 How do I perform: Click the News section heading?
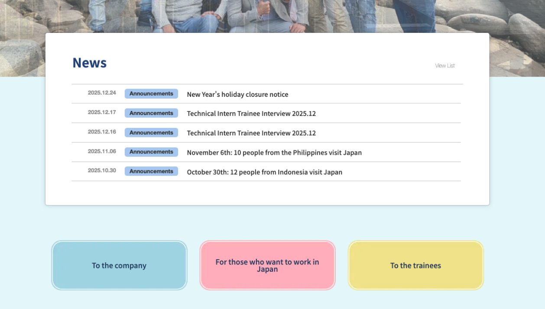(x=89, y=63)
